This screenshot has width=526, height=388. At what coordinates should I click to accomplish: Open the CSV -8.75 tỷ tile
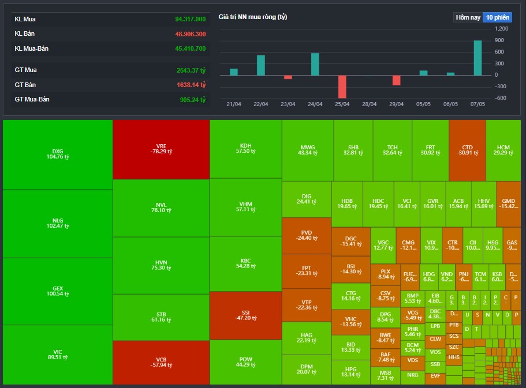coord(386,296)
